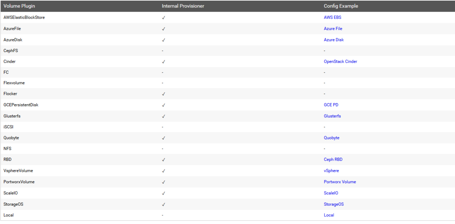The width and height of the screenshot is (455, 224).
Task: Select the Flexvolume plugin name
Action: coord(14,83)
